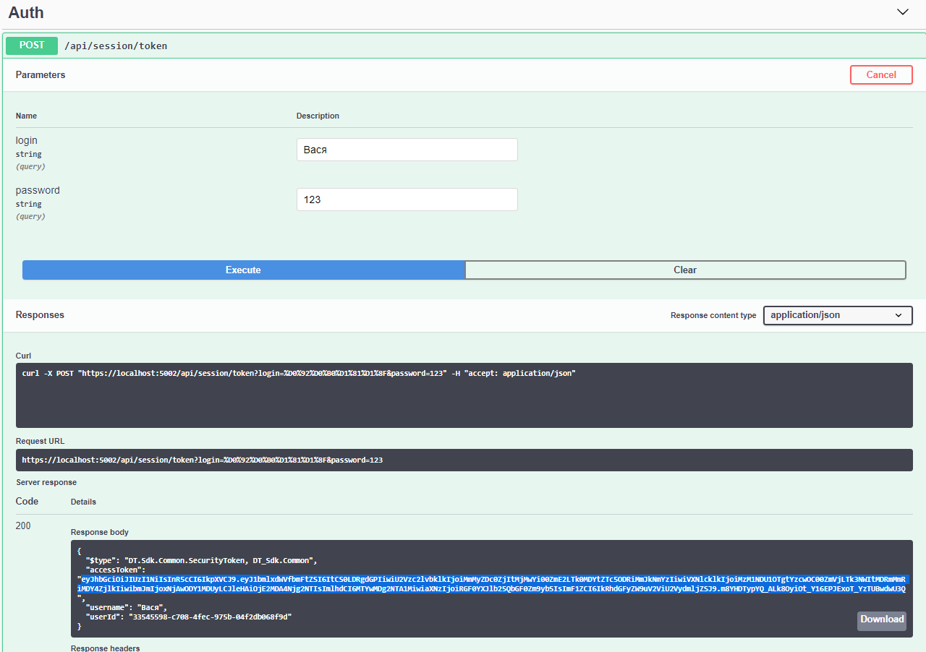This screenshot has width=926, height=652.
Task: Download the response body
Action: 881,620
